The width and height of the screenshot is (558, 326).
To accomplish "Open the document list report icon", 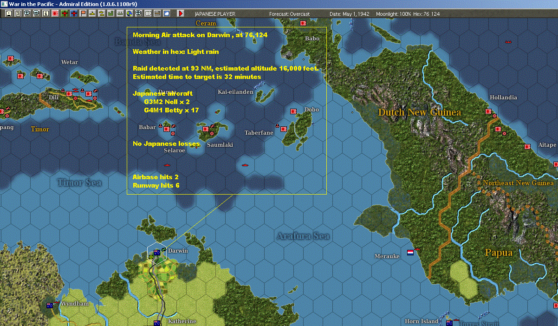I will 18,13.
